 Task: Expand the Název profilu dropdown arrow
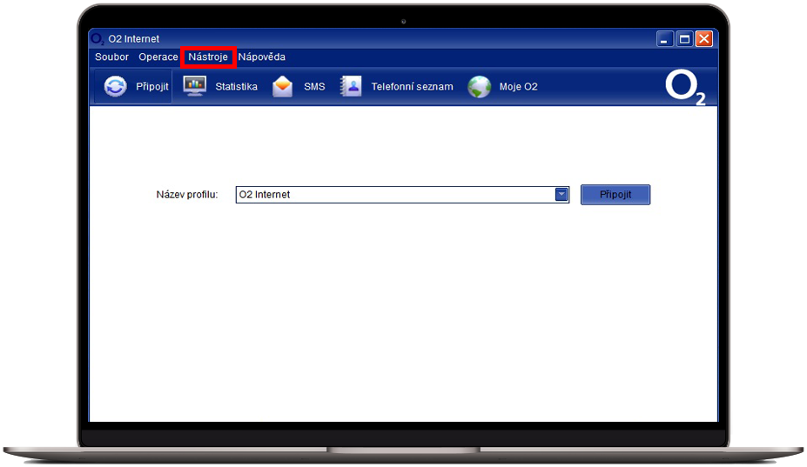point(562,195)
